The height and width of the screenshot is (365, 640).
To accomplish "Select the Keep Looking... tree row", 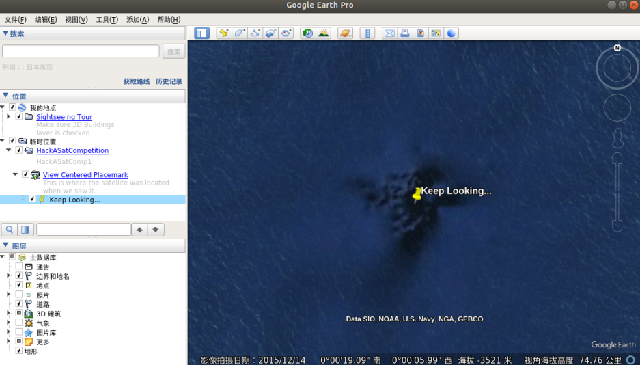I will 93,200.
